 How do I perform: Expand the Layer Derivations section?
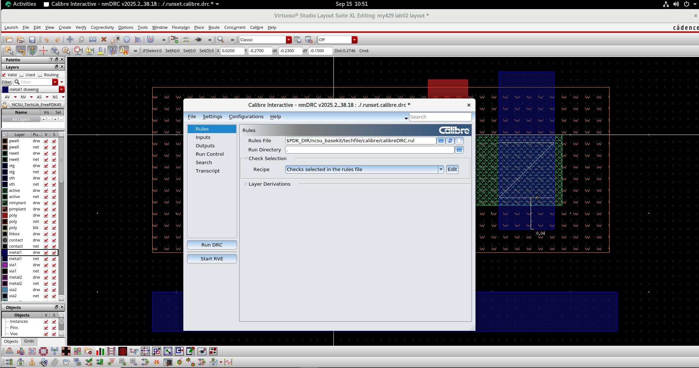(245, 184)
